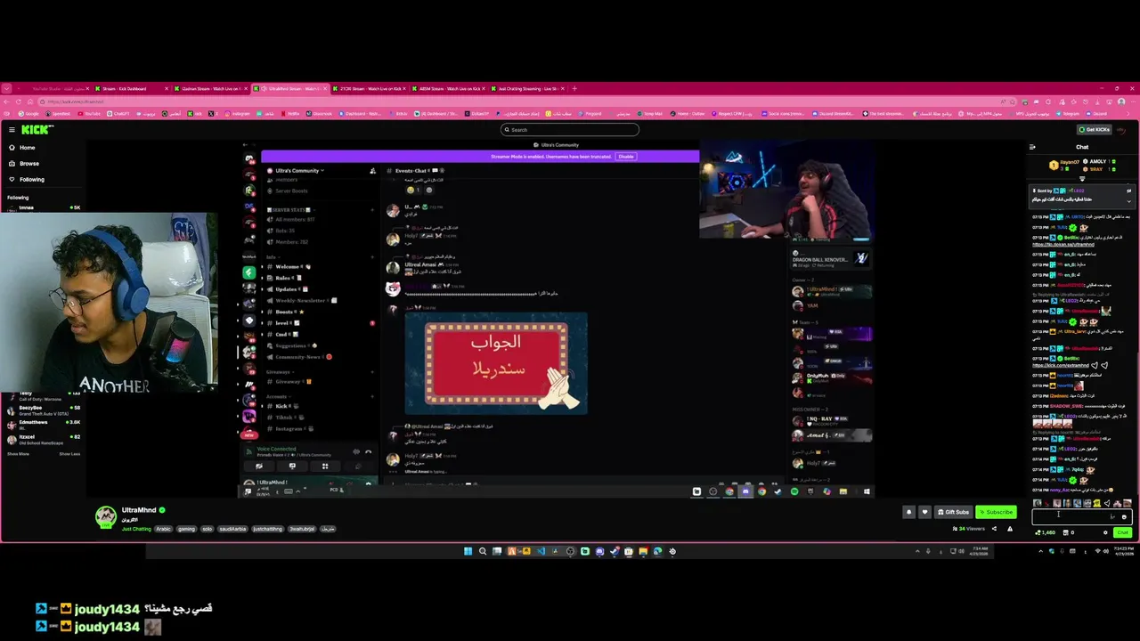Click the Kick search field
Viewport: 1140px width, 641px height.
click(x=570, y=130)
